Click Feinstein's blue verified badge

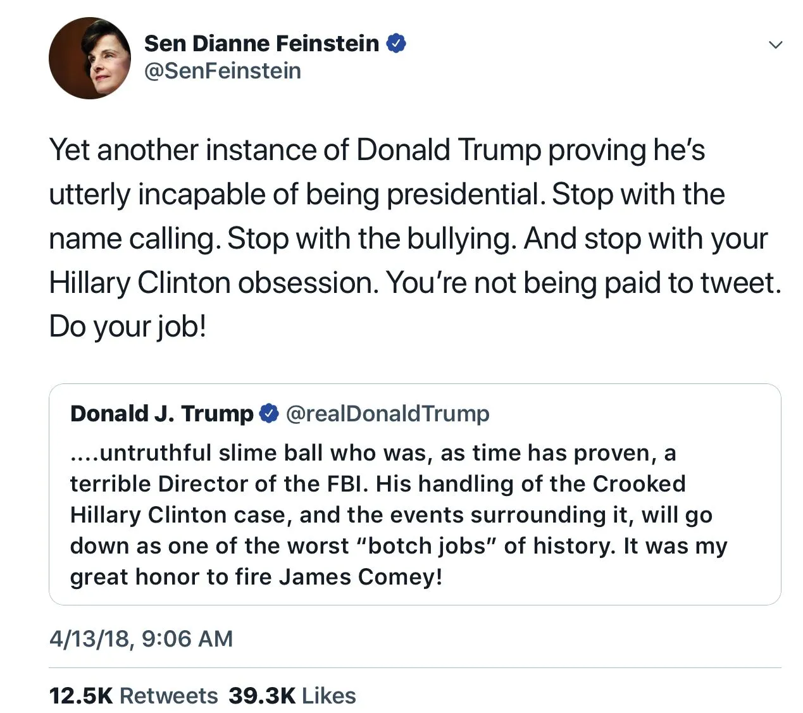[x=396, y=44]
